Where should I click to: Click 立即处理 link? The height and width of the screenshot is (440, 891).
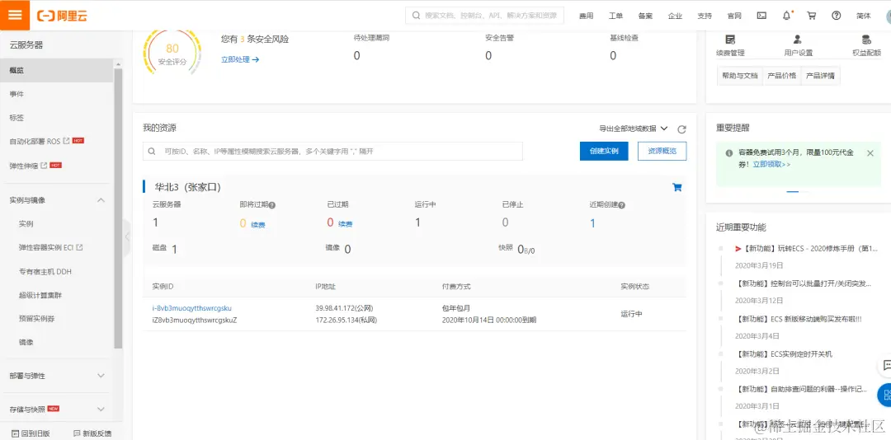tap(240, 59)
